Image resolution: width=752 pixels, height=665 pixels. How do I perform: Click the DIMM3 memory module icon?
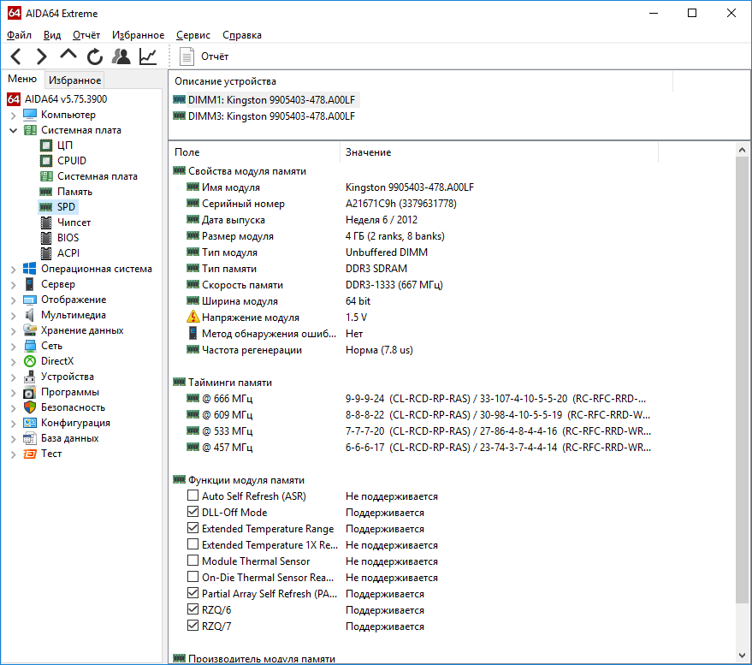pyautogui.click(x=179, y=116)
